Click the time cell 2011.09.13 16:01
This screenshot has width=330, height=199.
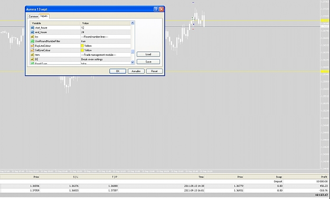point(194,191)
